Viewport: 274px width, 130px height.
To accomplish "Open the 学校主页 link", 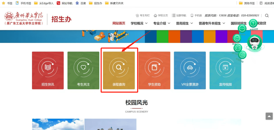I will pos(161,15).
